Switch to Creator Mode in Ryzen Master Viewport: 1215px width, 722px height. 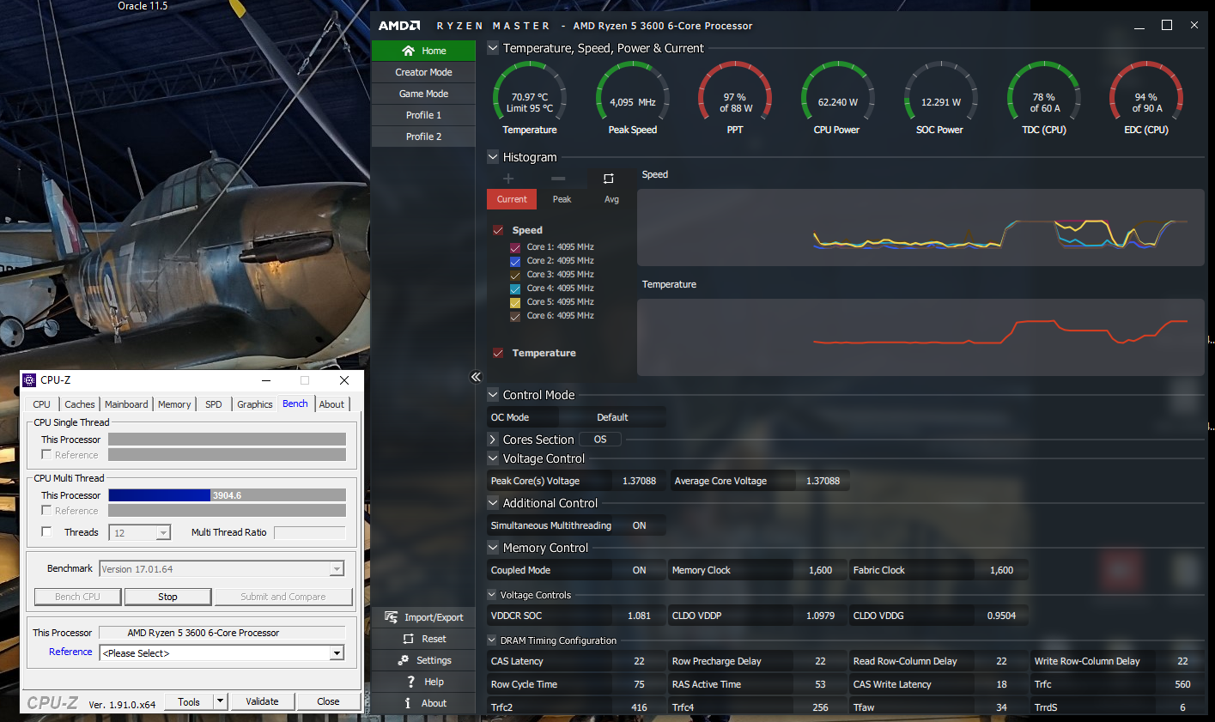pos(423,72)
